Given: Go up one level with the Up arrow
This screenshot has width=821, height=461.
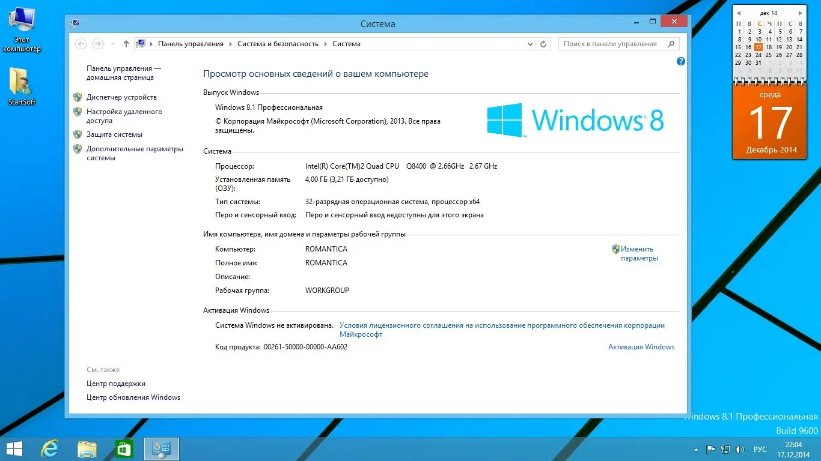Looking at the screenshot, I should click(126, 44).
